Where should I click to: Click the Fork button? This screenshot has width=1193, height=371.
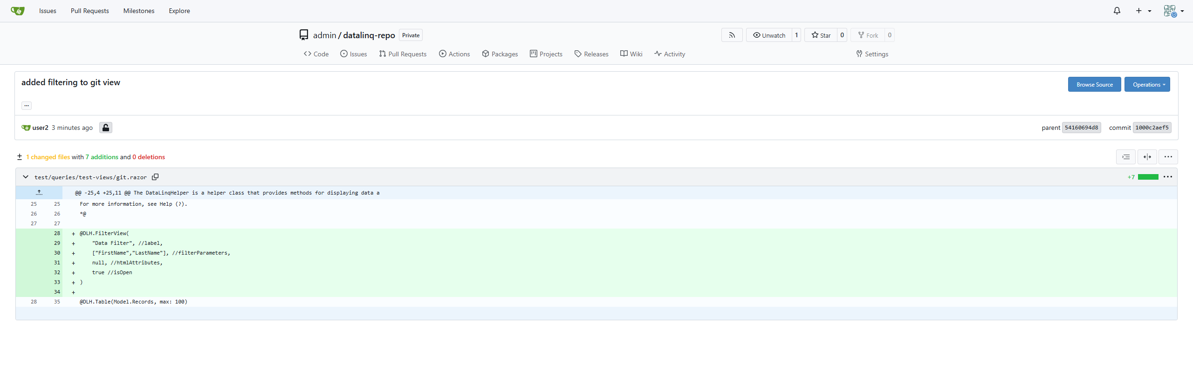click(x=868, y=35)
